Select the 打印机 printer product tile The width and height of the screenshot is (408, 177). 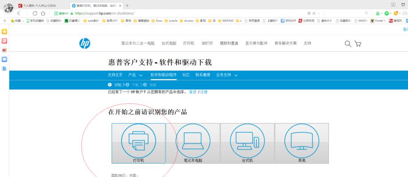[139, 143]
